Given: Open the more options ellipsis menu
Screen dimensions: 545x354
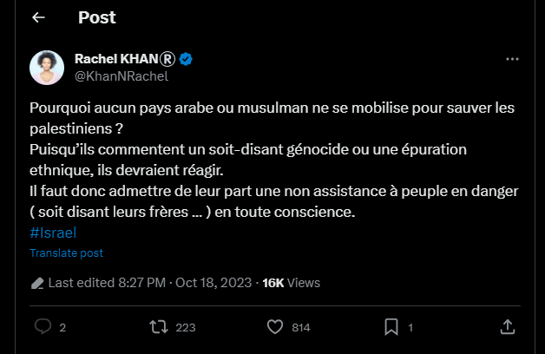Looking at the screenshot, I should coord(512,60).
